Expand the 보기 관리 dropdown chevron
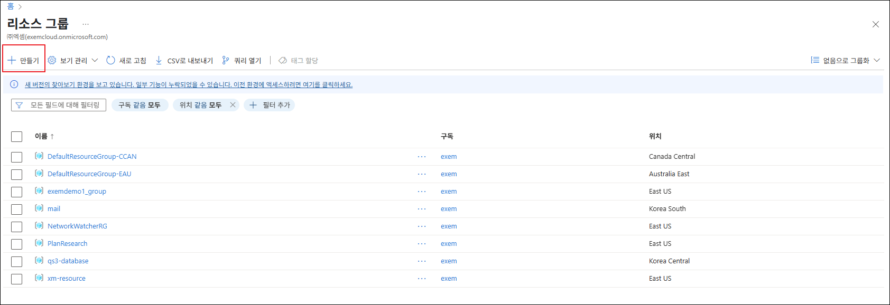Image resolution: width=890 pixels, height=305 pixels. (95, 60)
